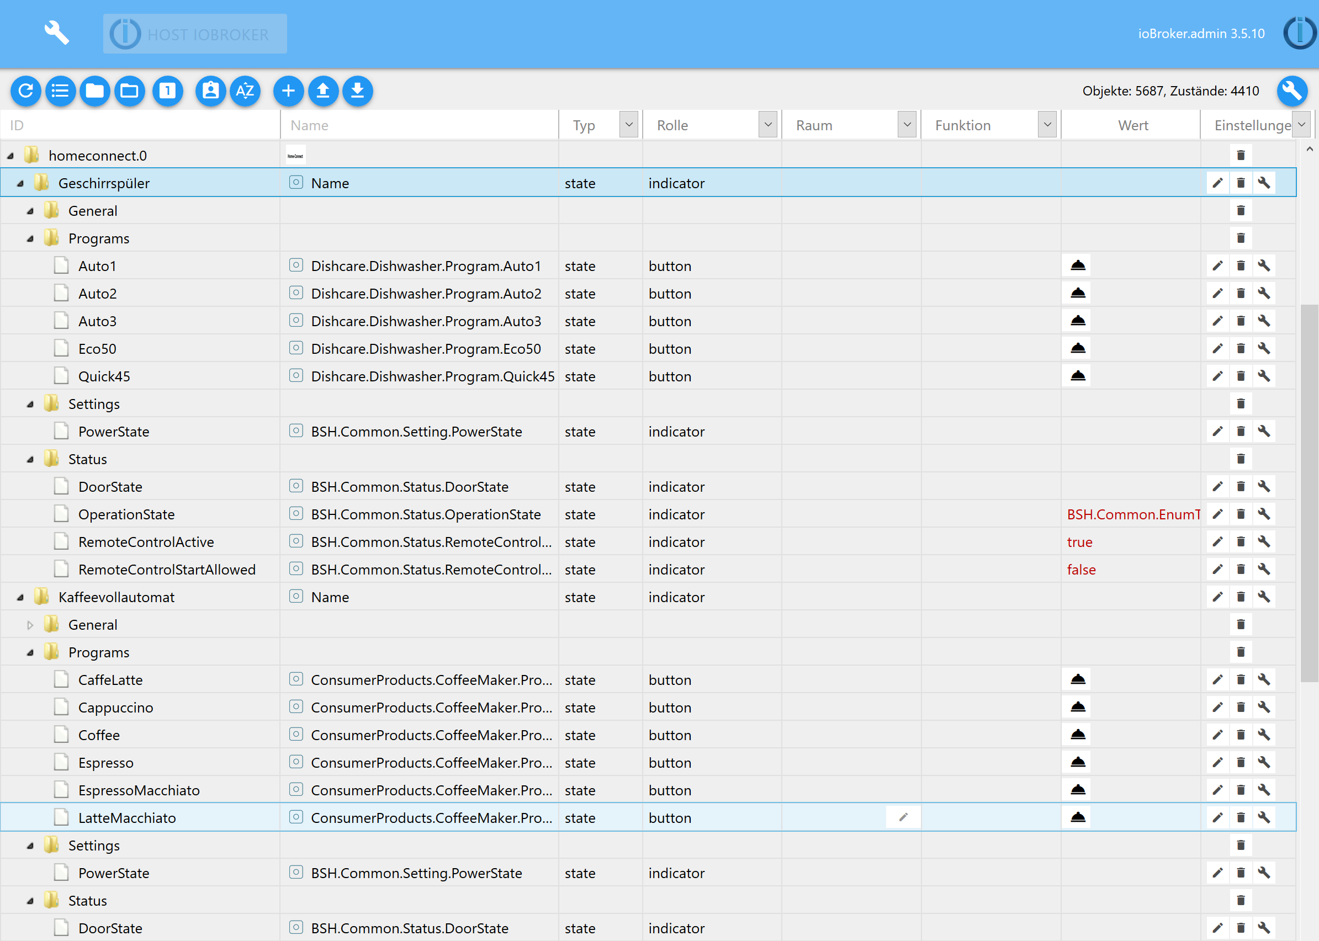Open the Rolle filter dropdown
The width and height of the screenshot is (1319, 941).
pos(768,125)
